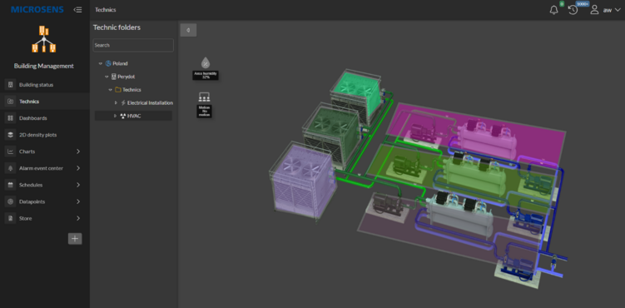The image size is (625, 308).
Task: Open the aw user dropdown
Action: pos(612,10)
